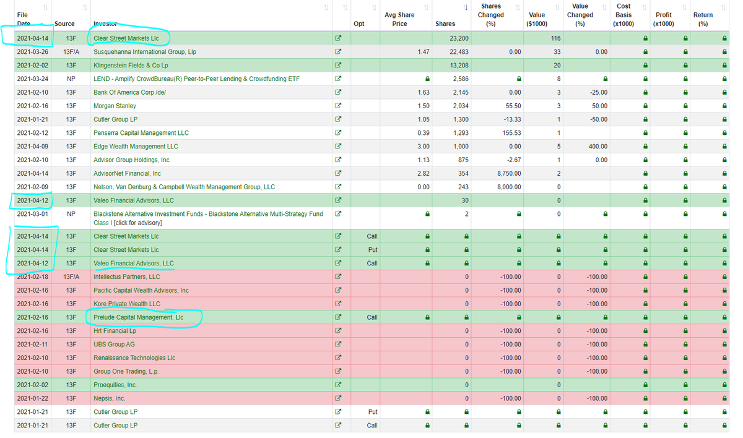The image size is (743, 438).
Task: Sort table by Value ($1000) header
Action: (537, 19)
